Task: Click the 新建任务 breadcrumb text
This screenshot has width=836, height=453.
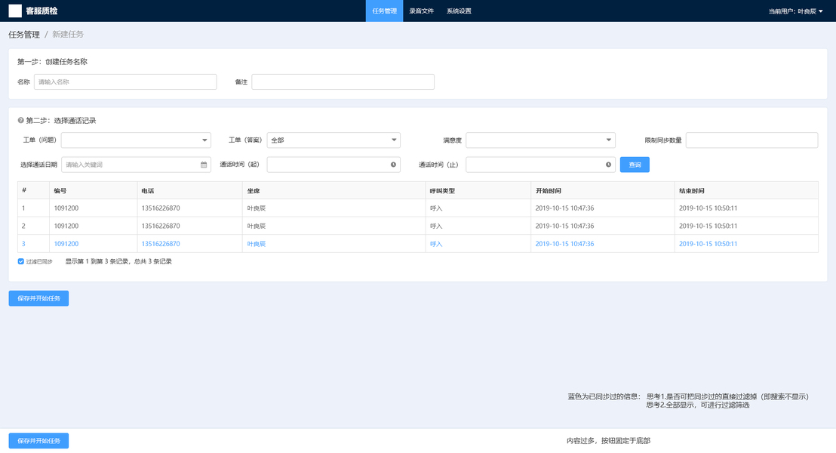Action: point(68,35)
